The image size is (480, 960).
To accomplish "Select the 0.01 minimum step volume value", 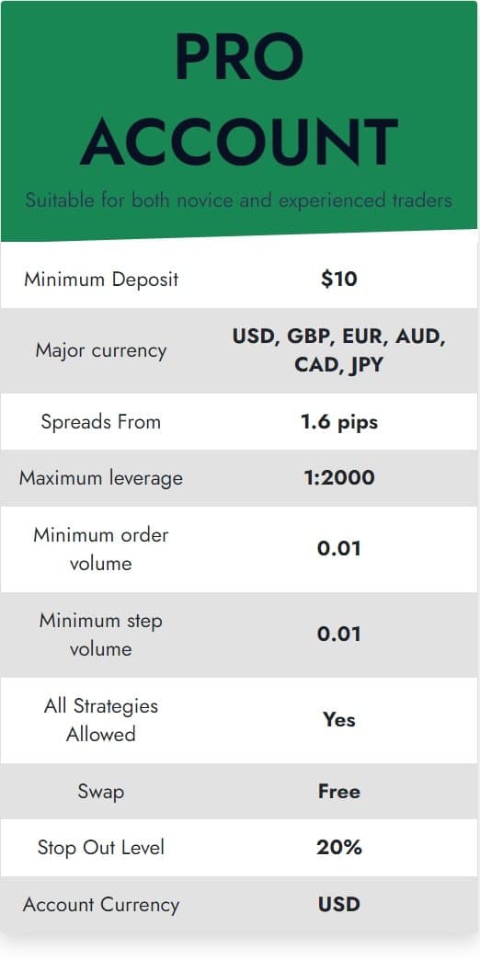I will (x=338, y=634).
